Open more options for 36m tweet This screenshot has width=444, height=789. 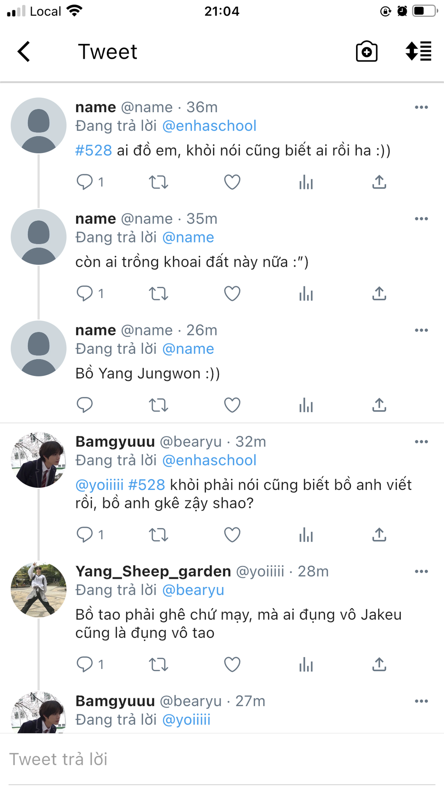[x=421, y=107]
